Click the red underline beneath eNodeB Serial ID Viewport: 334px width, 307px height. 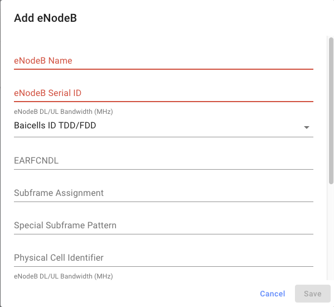tap(163, 102)
